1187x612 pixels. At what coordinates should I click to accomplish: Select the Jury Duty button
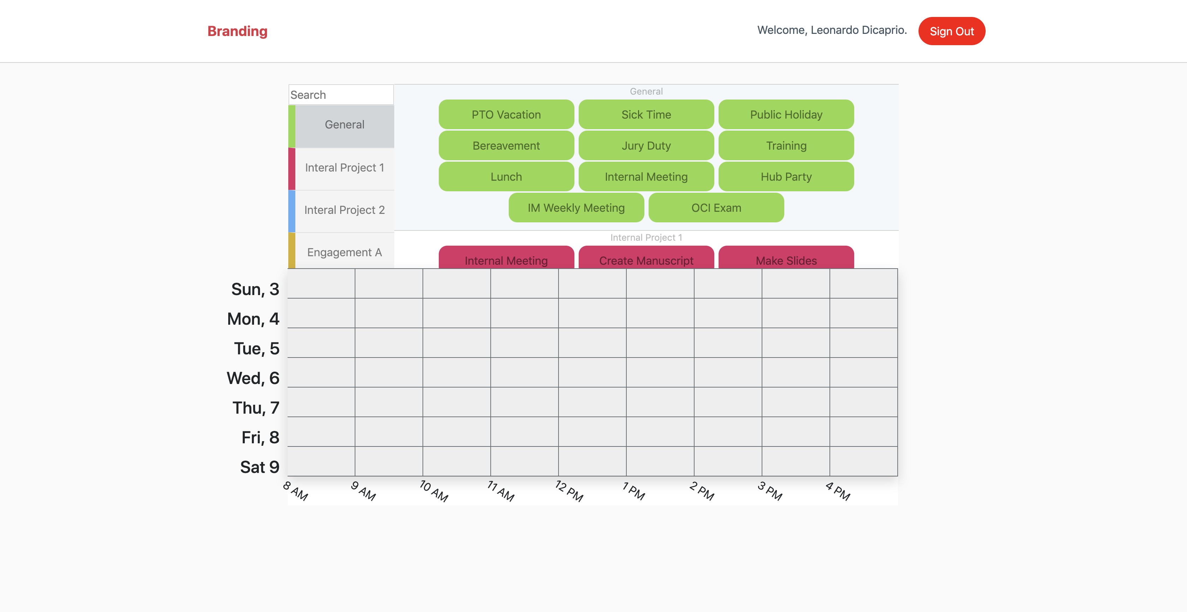click(645, 146)
